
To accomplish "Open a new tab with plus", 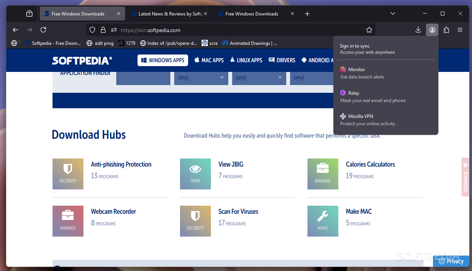I will pos(307,14).
